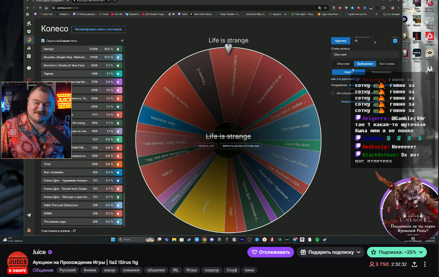This screenshot has width=439, height=277.
Task: Bookmark this page with the star icon
Action: pos(325,8)
